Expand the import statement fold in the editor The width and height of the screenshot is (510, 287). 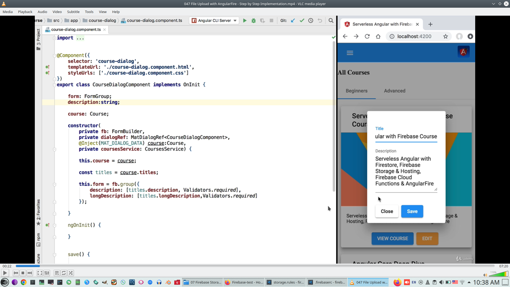coord(54,38)
